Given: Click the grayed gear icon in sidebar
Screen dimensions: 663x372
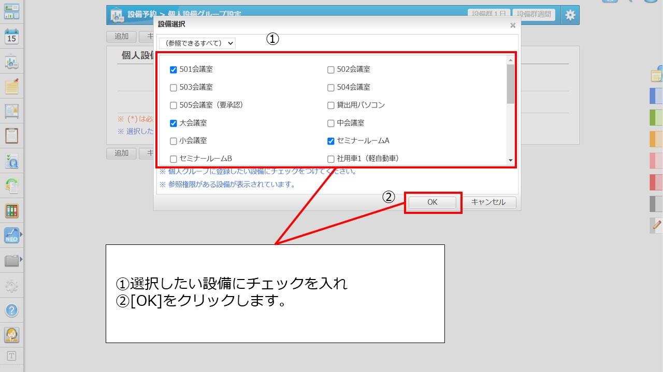Looking at the screenshot, I should [x=11, y=285].
